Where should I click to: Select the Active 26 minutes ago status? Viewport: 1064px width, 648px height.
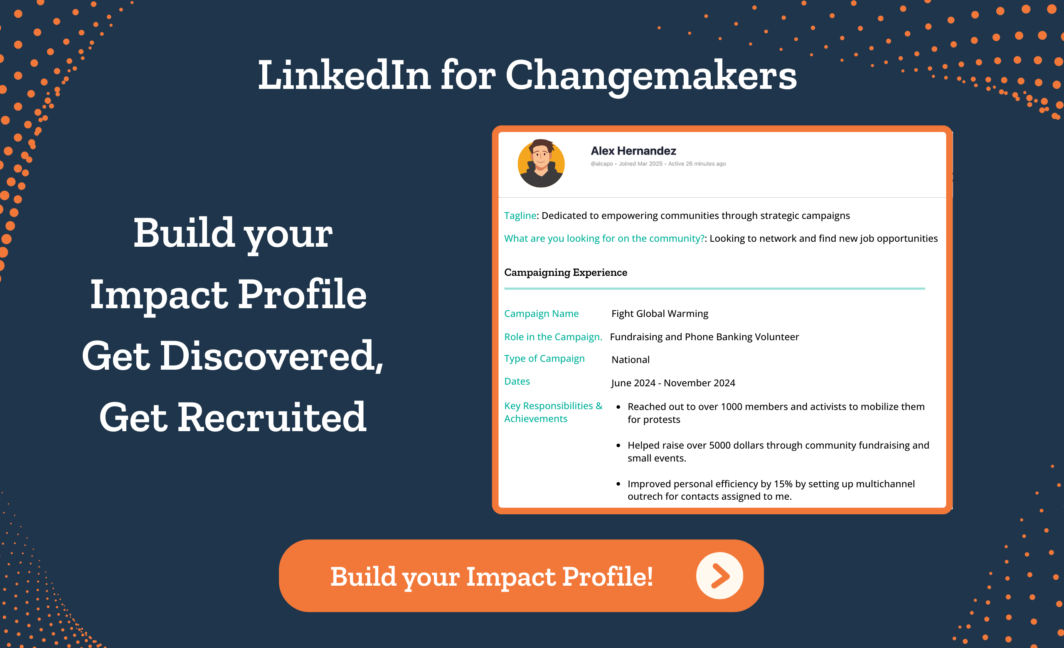697,164
